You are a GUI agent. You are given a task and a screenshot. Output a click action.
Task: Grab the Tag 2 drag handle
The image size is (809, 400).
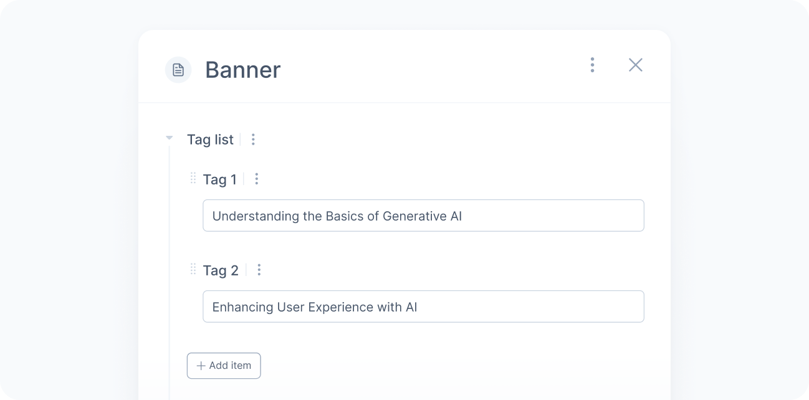coord(193,269)
